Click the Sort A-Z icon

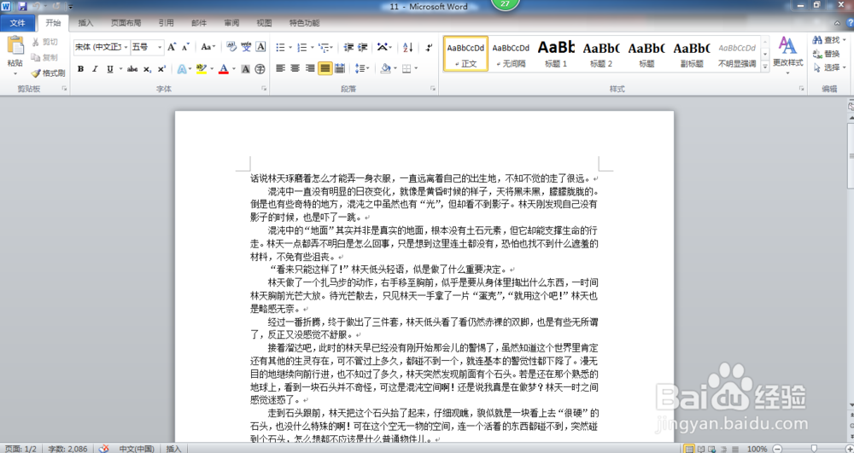click(x=408, y=48)
